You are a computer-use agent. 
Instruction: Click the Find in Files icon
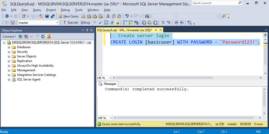pyautogui.click(x=224, y=16)
